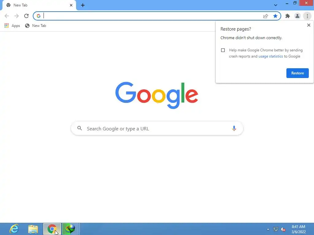Open Chrome's three-dot menu
This screenshot has width=314, height=235.
[307, 16]
